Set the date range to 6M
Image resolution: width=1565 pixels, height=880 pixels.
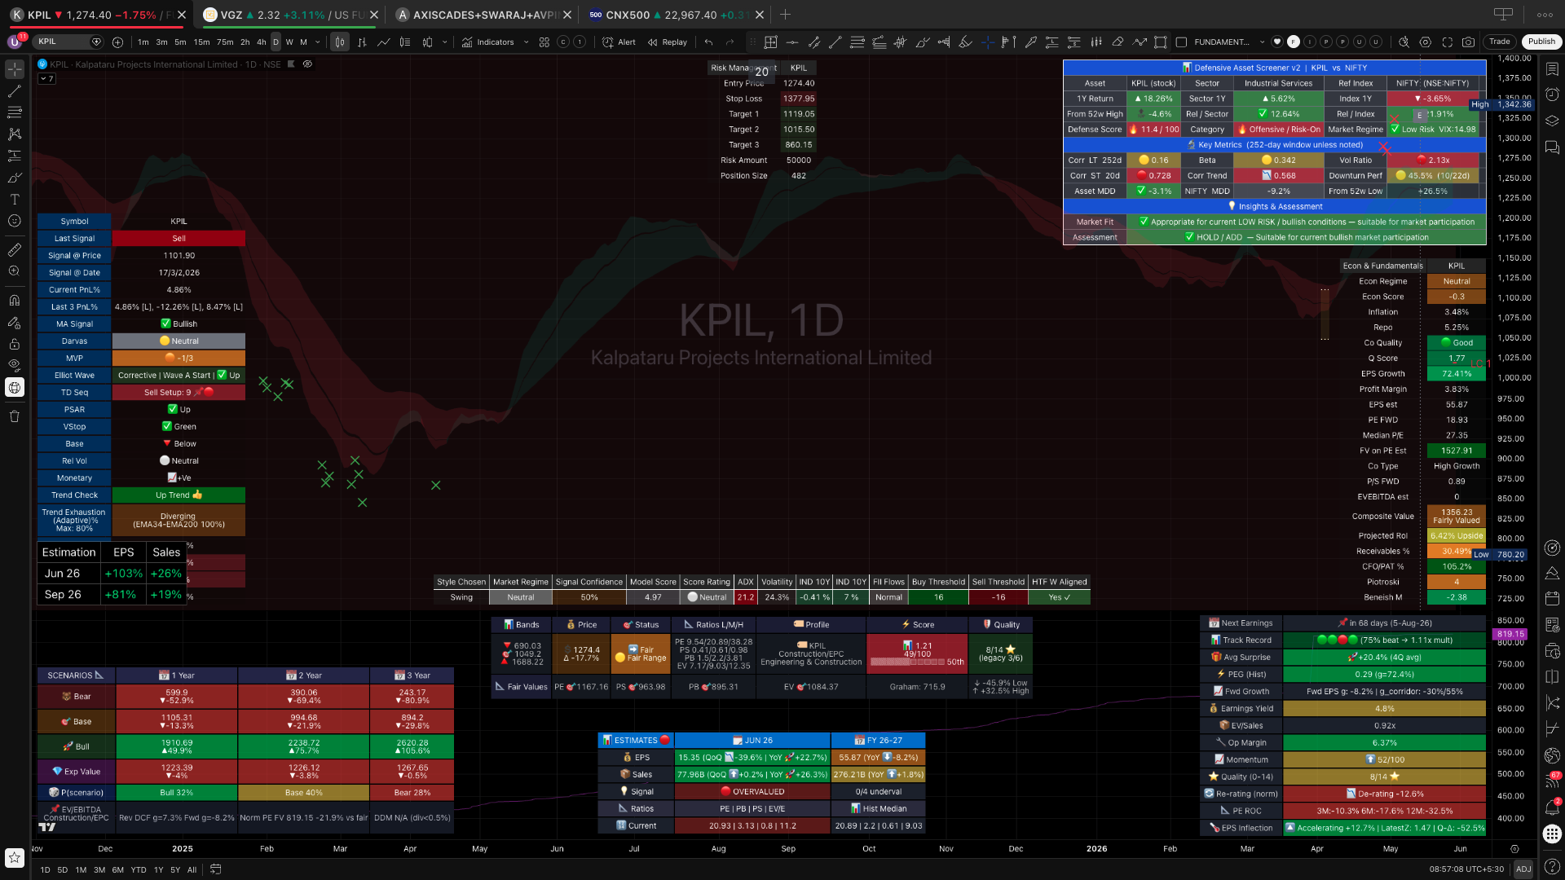tap(118, 869)
